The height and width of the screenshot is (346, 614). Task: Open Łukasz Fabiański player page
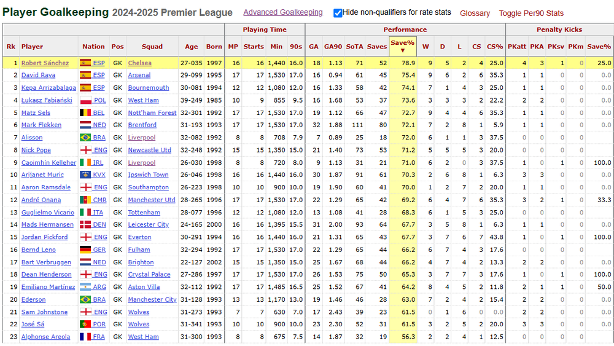(x=47, y=100)
